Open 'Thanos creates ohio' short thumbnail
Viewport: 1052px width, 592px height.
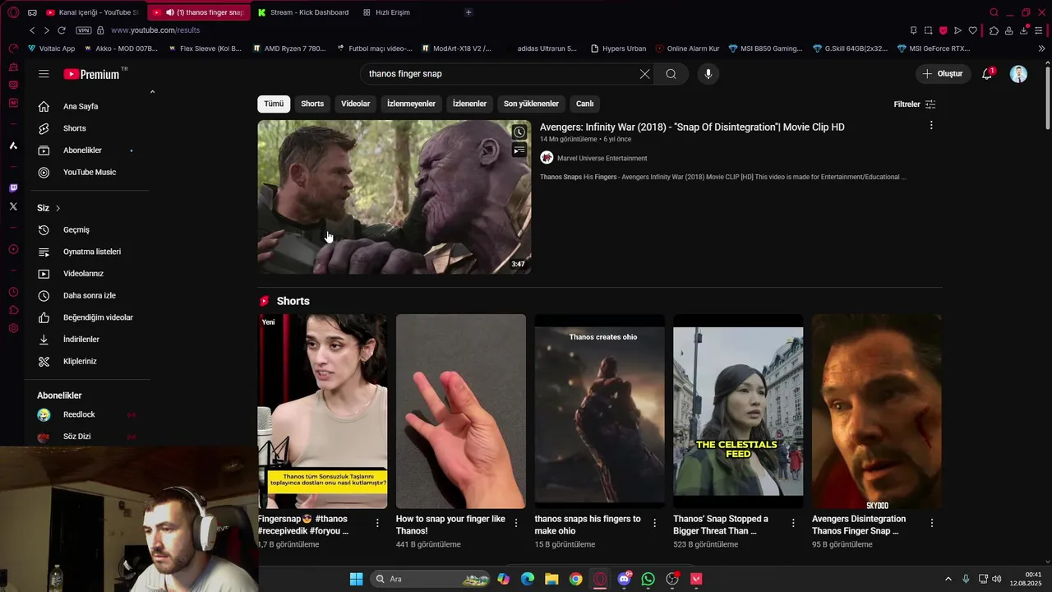(599, 411)
